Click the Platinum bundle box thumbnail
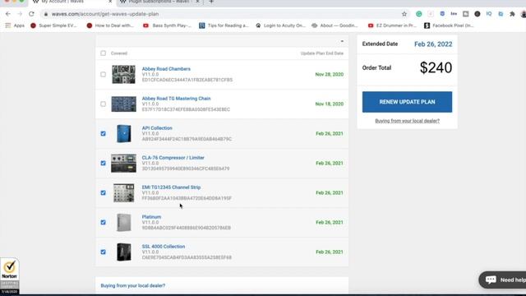The height and width of the screenshot is (296, 526). pyautogui.click(x=124, y=222)
